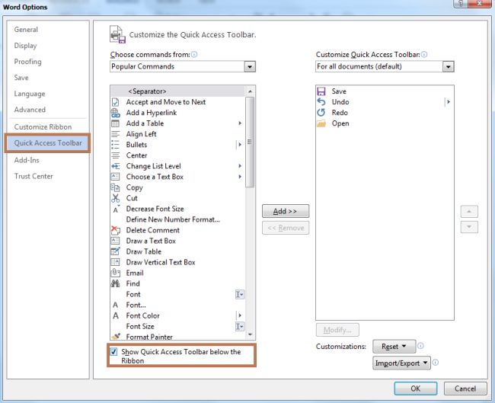Image resolution: width=495 pixels, height=403 pixels.
Task: Click the info icon next to Import/Export
Action: 436,363
